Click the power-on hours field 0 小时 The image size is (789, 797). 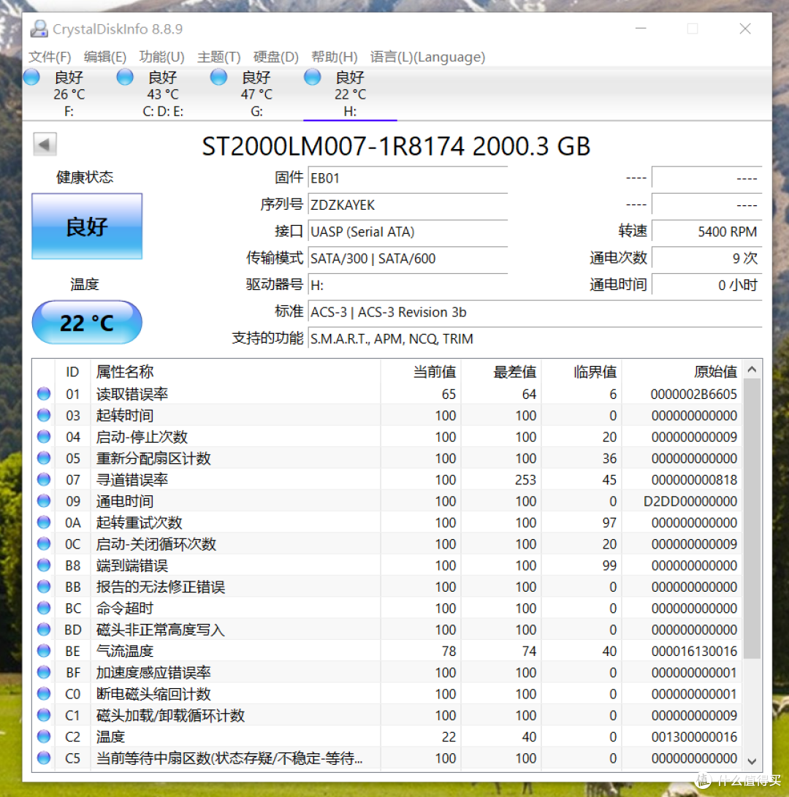click(706, 285)
